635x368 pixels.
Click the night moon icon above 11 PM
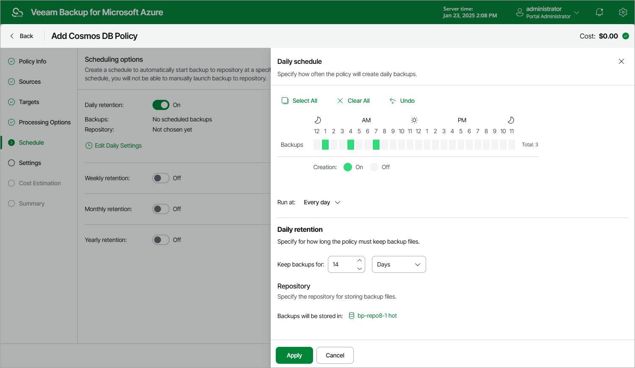click(511, 120)
